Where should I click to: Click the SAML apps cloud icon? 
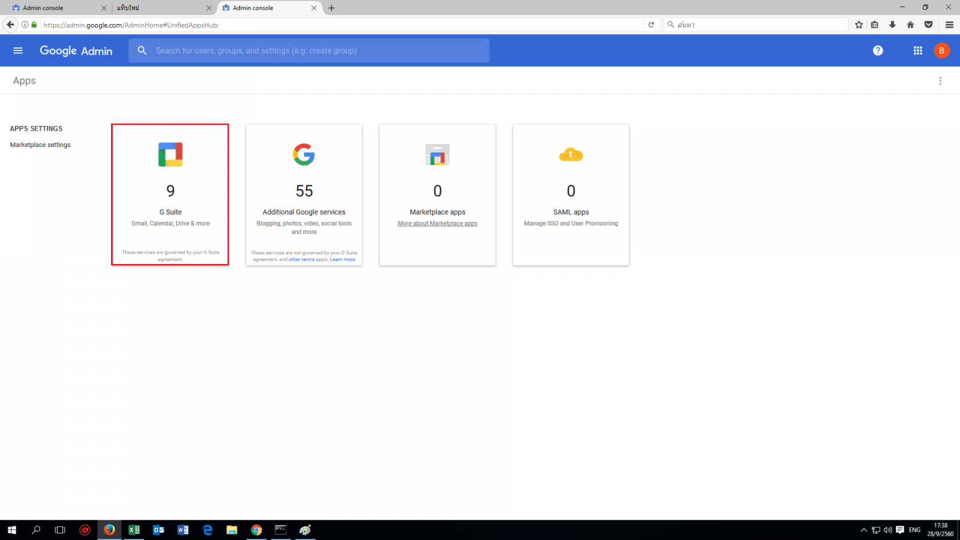pos(571,155)
